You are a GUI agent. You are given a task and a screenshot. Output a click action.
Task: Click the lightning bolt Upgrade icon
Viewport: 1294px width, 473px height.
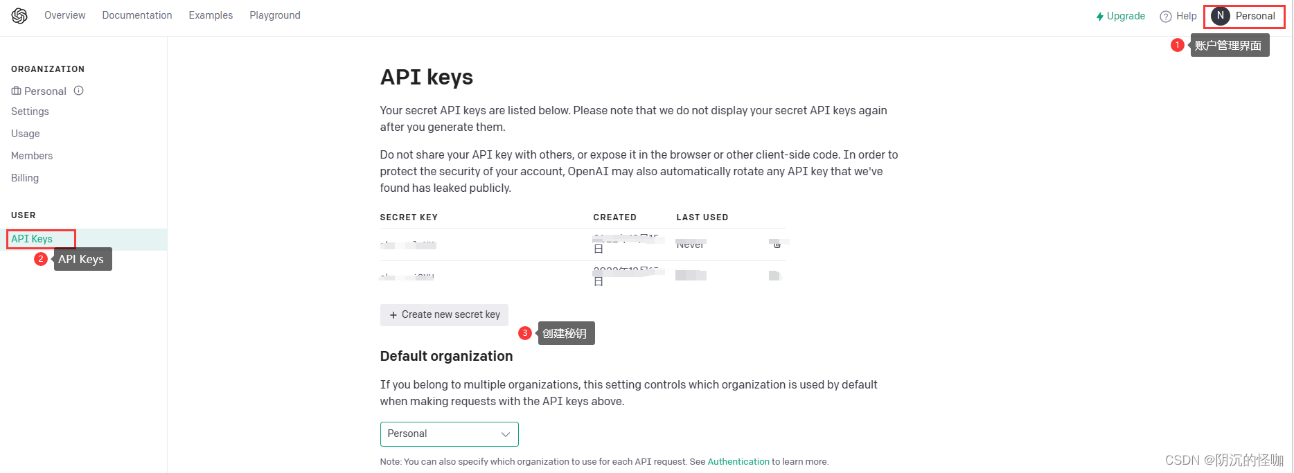[x=1099, y=17]
